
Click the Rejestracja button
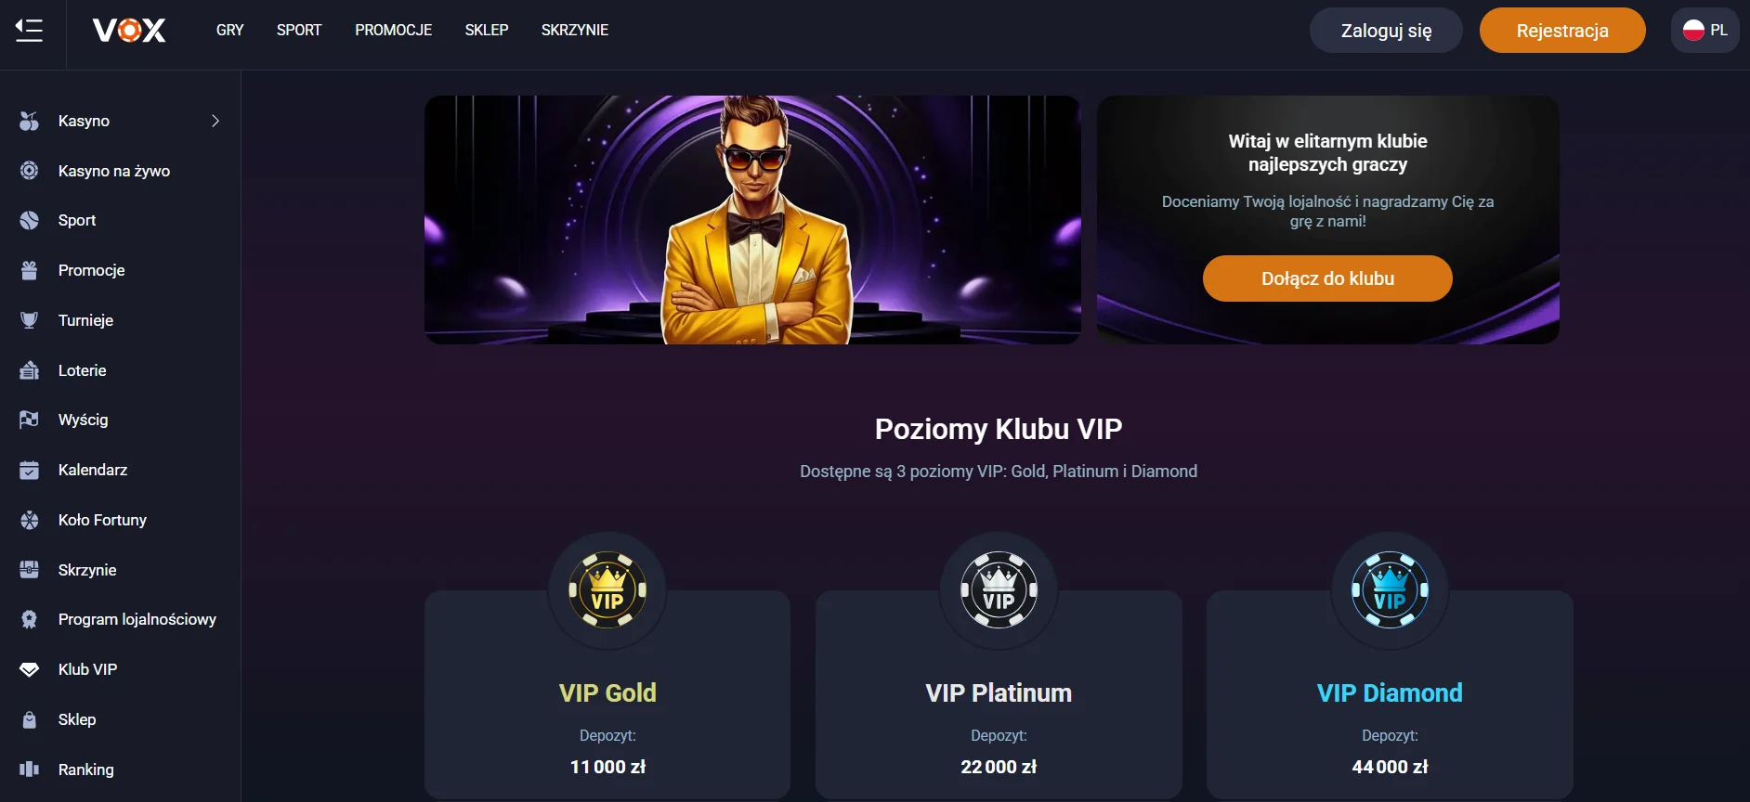point(1562,31)
